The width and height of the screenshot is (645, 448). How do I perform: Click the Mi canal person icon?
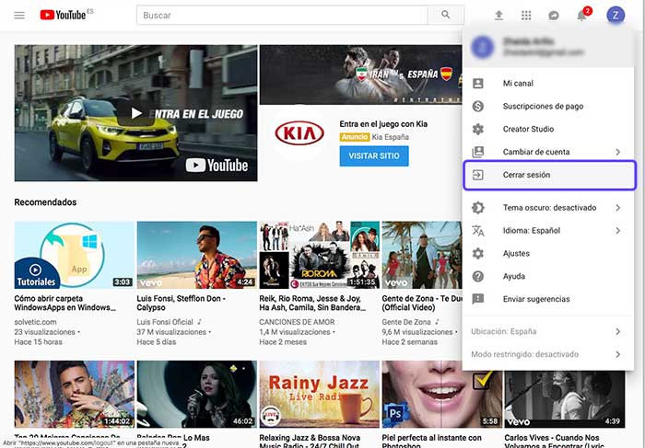[478, 84]
